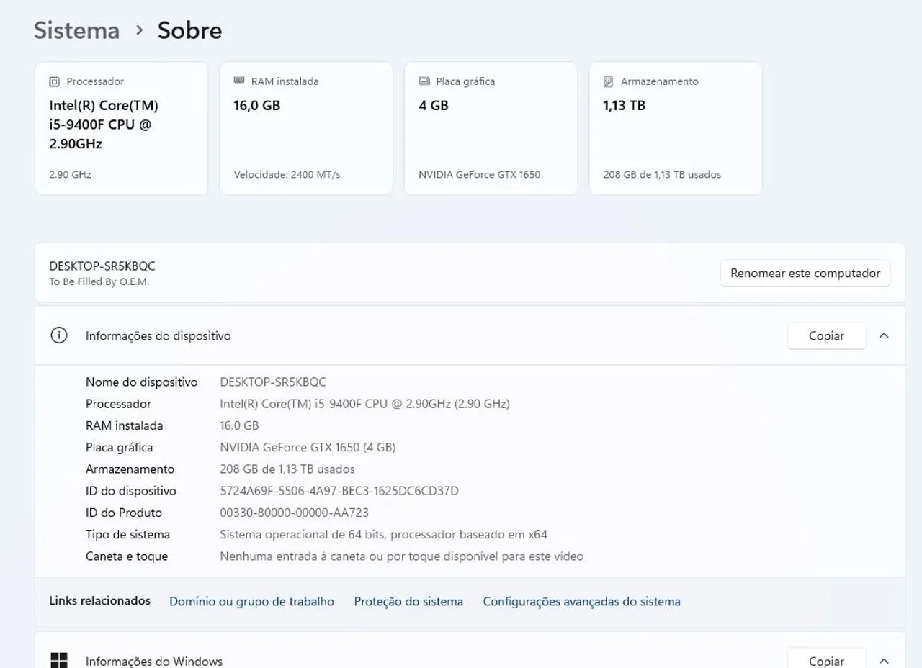Click the product ID 00330-80000-00000-AA723
This screenshot has width=922, height=668.
(294, 513)
